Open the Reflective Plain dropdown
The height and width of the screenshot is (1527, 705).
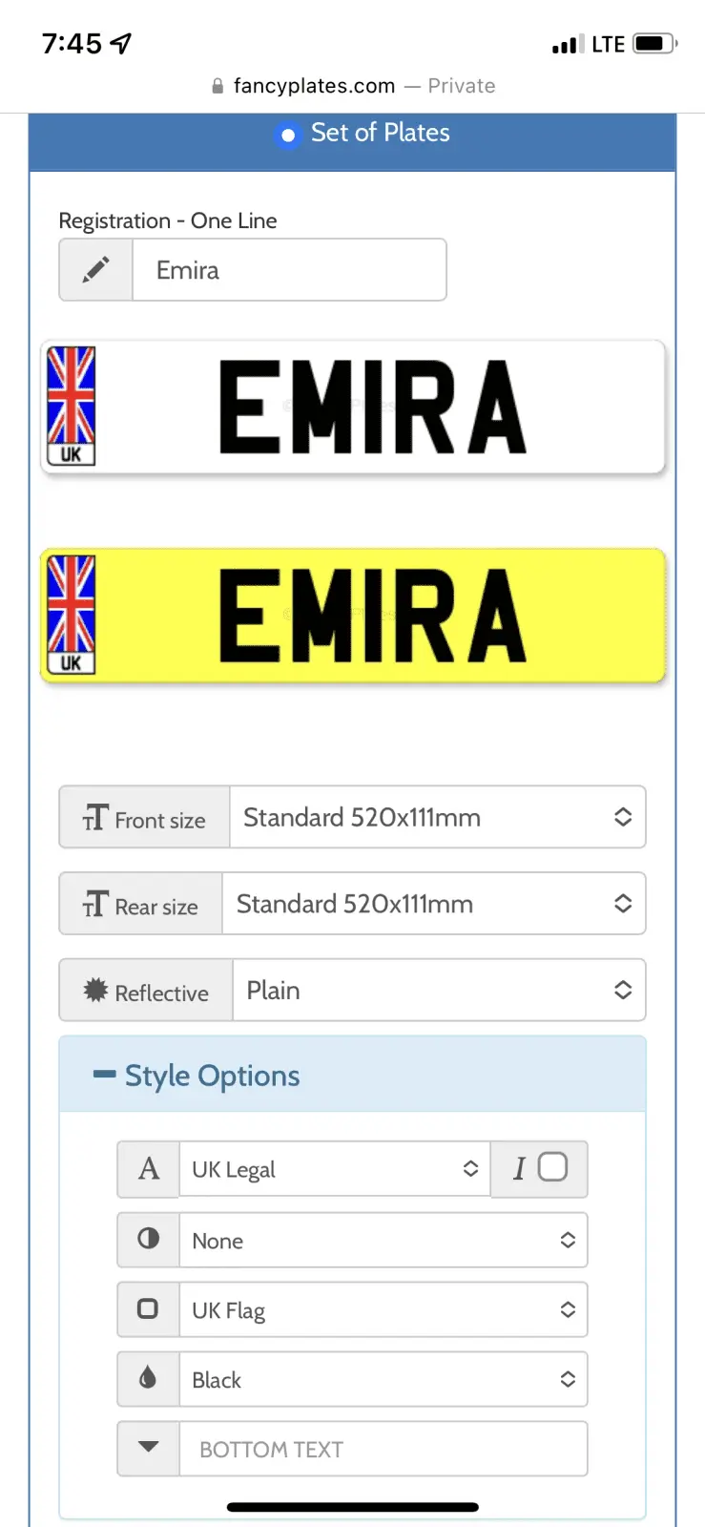pyautogui.click(x=439, y=991)
